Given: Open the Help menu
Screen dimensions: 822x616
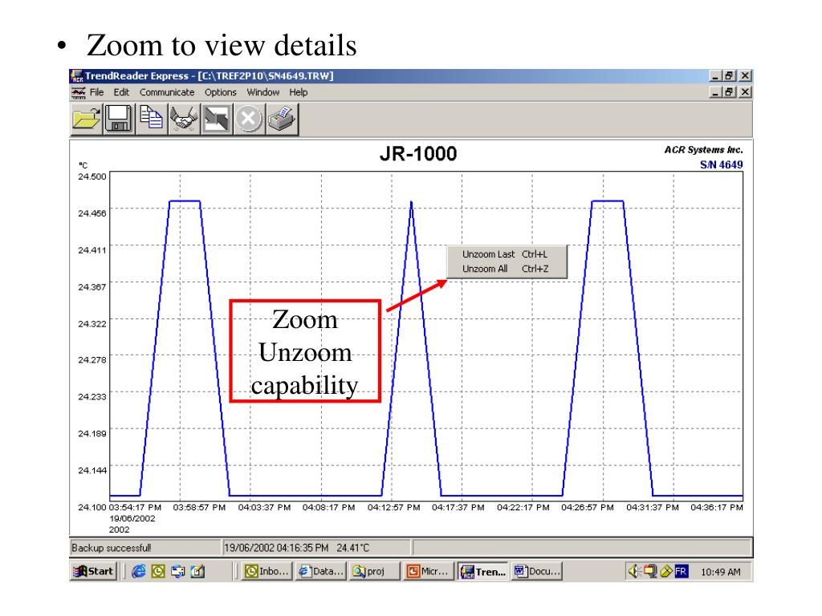Looking at the screenshot, I should (x=299, y=92).
